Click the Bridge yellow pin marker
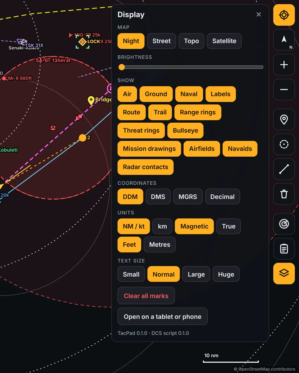The height and width of the screenshot is (373, 299). coord(91,100)
